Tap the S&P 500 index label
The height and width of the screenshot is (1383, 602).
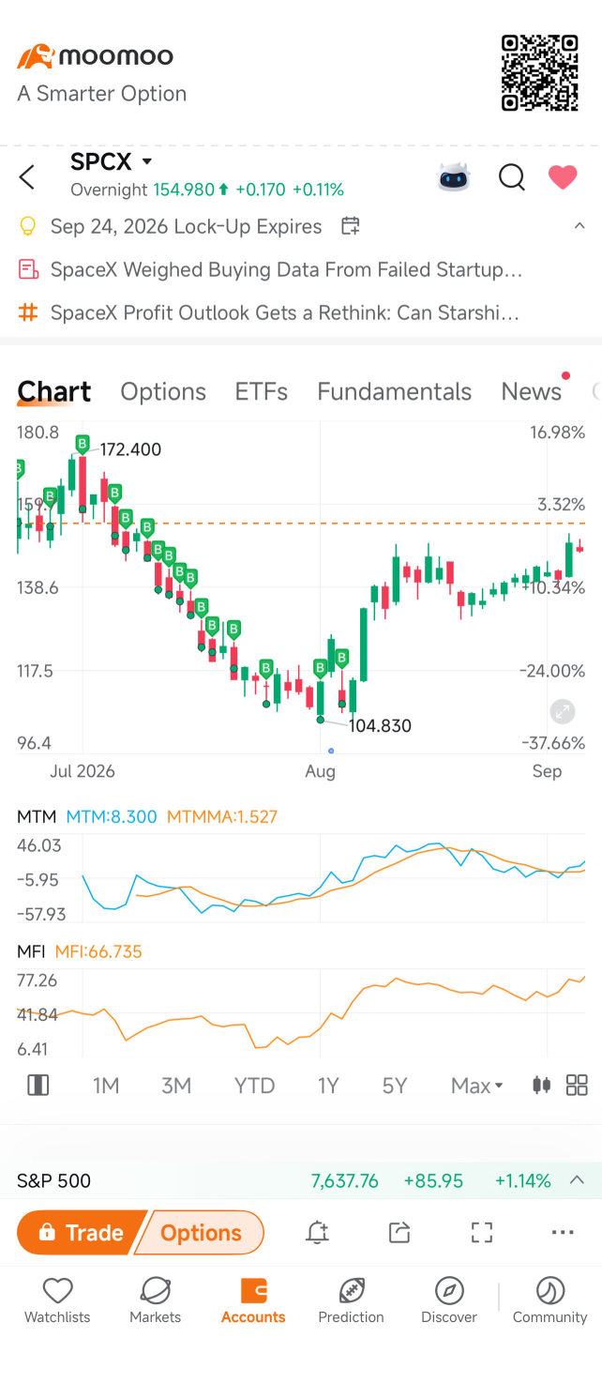[x=53, y=1181]
